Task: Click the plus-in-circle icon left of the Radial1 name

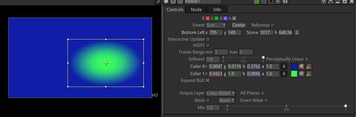Action: (x=180, y=1)
